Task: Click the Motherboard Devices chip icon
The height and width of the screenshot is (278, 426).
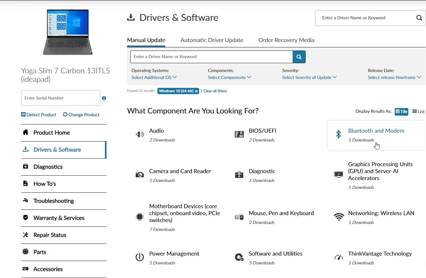Action: coord(139,217)
